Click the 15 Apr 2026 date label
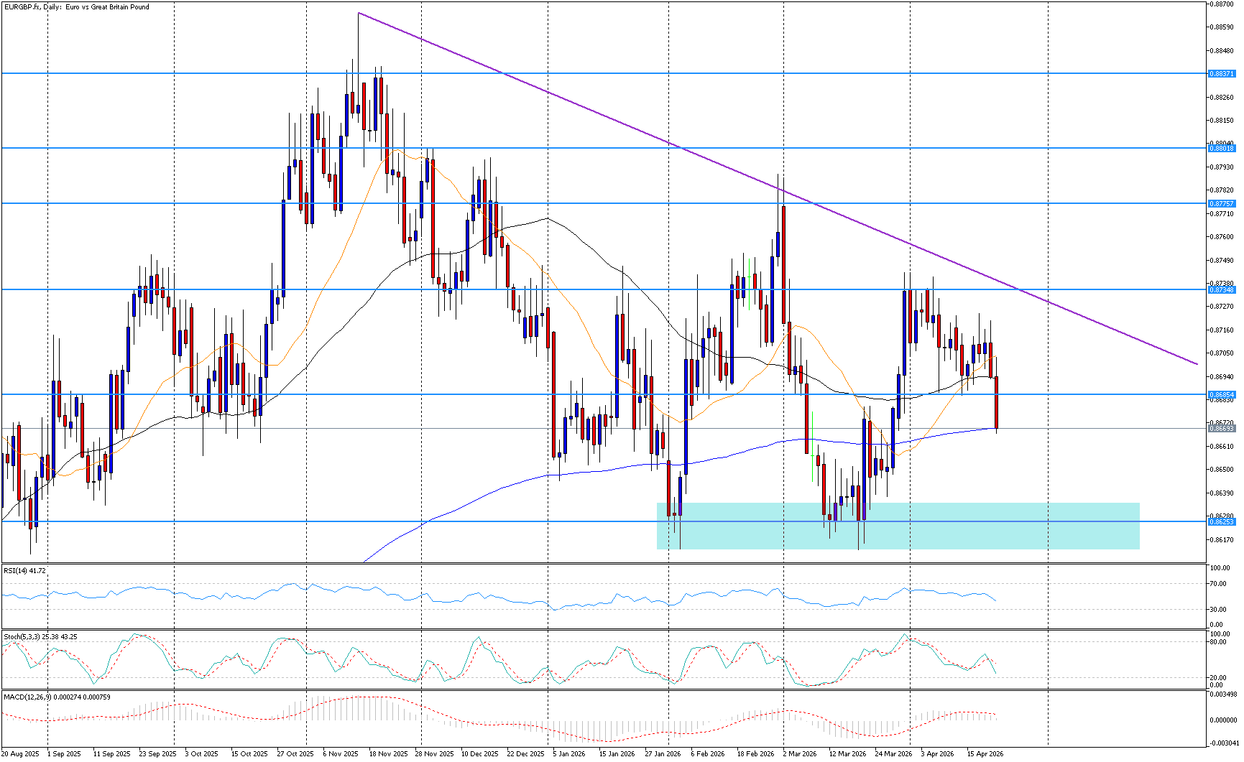The height and width of the screenshot is (762, 1244). [x=985, y=754]
